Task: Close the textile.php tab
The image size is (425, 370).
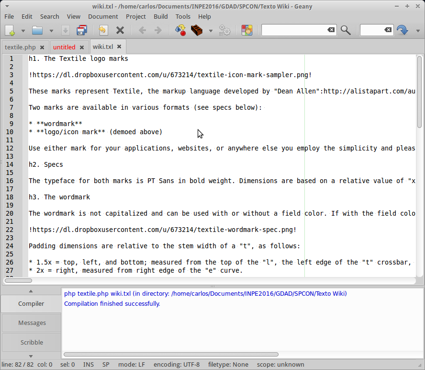Action: tap(42, 47)
